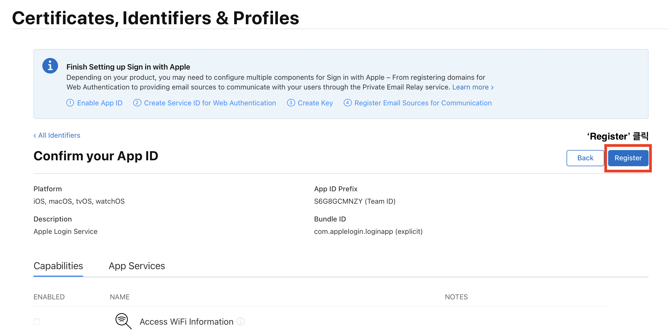Image resolution: width=668 pixels, height=333 pixels.
Task: Click the Access WiFi Information magnifier icon
Action: point(123,321)
